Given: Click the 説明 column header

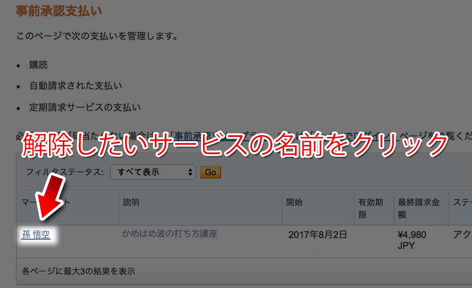Looking at the screenshot, I should 131,202.
